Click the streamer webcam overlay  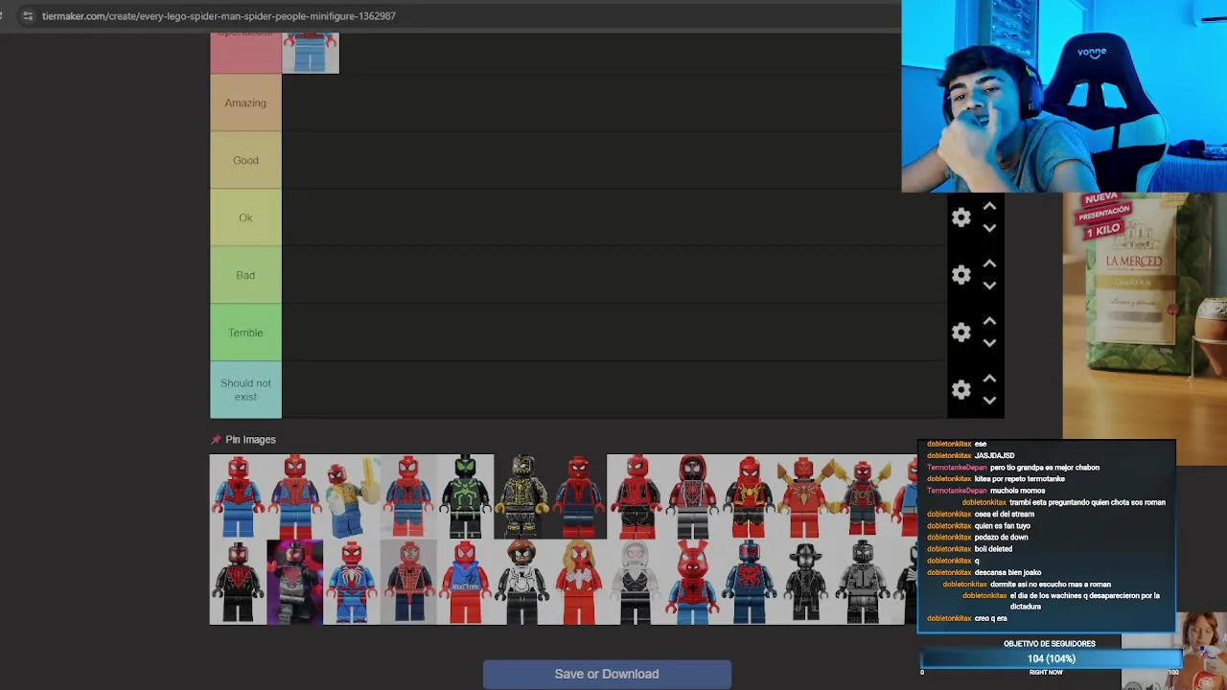pos(1064,96)
